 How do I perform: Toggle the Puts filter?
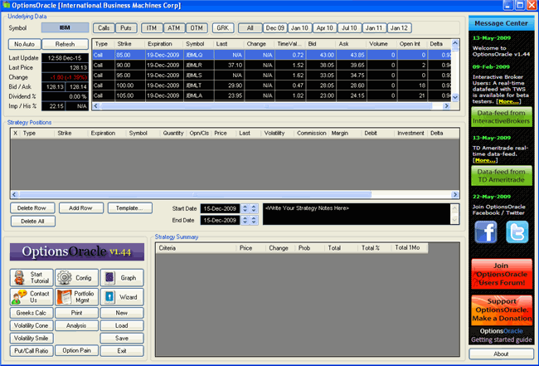click(x=127, y=27)
